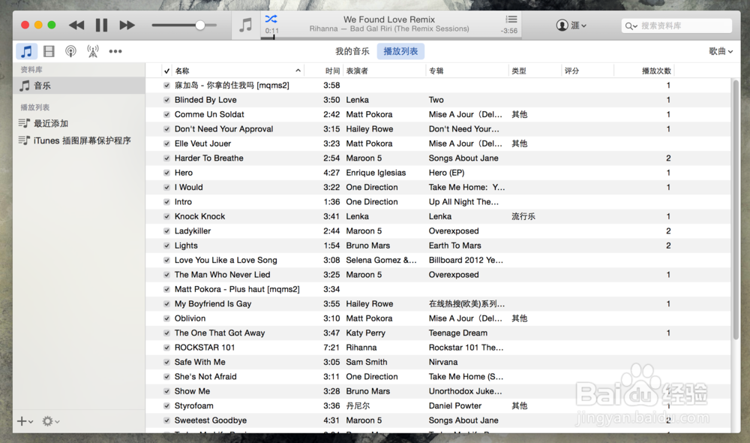
Task: Select song Elle Veut Jouer
Action: pos(438,143)
